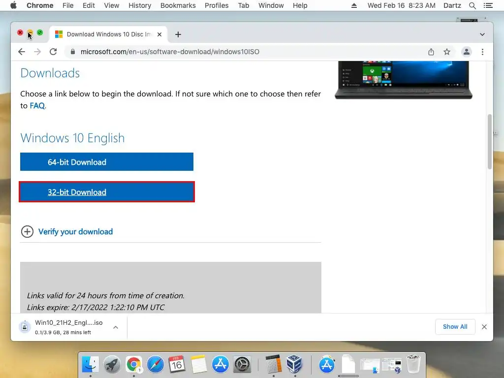
Task: Open the View menu
Action: [x=112, y=5]
